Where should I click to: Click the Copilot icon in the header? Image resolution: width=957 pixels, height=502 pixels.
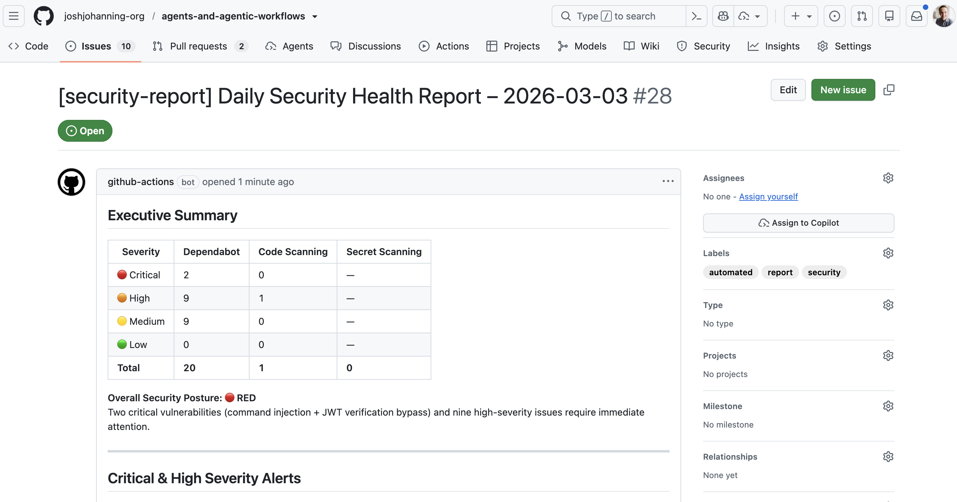click(x=722, y=16)
